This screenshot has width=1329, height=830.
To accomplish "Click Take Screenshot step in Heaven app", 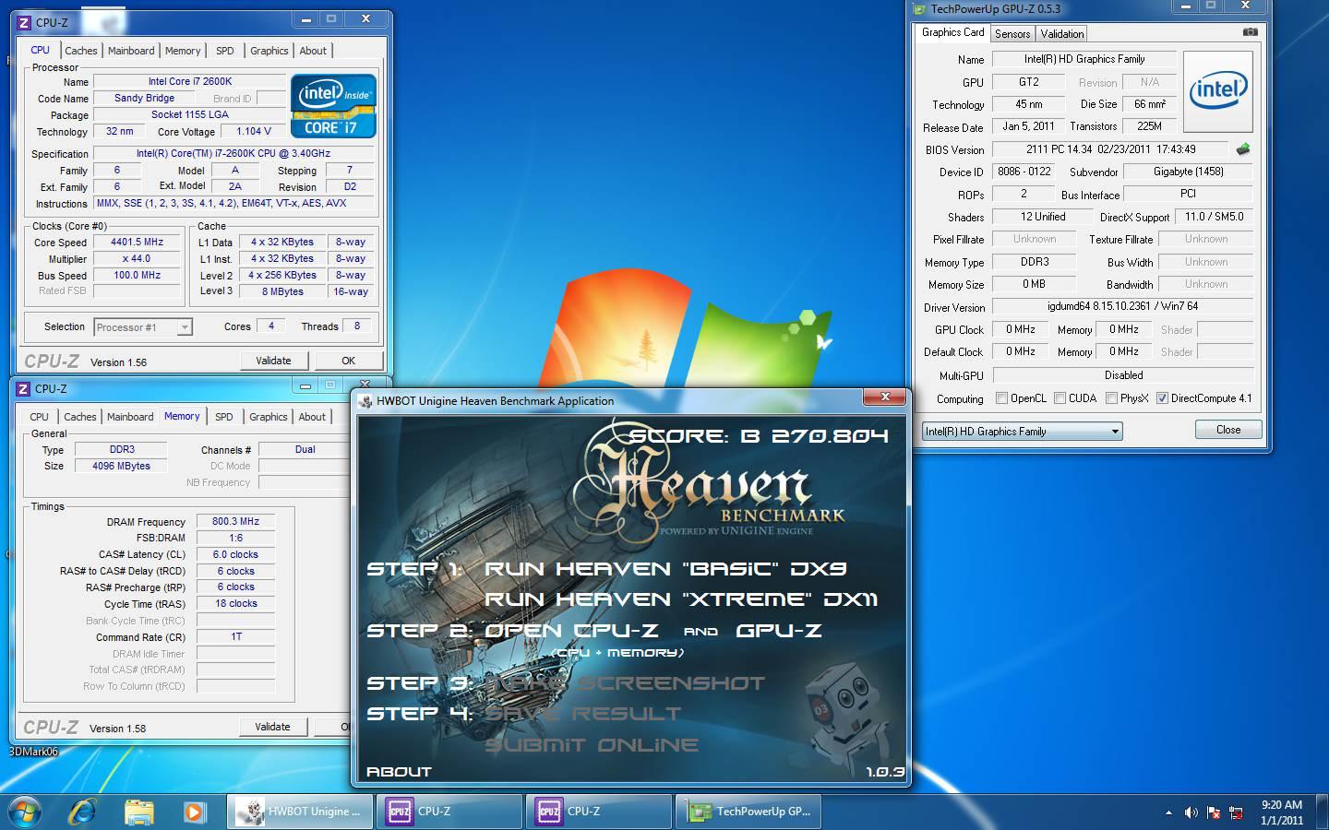I will [x=625, y=683].
